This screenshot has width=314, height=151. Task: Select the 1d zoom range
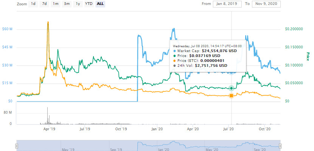(33, 4)
